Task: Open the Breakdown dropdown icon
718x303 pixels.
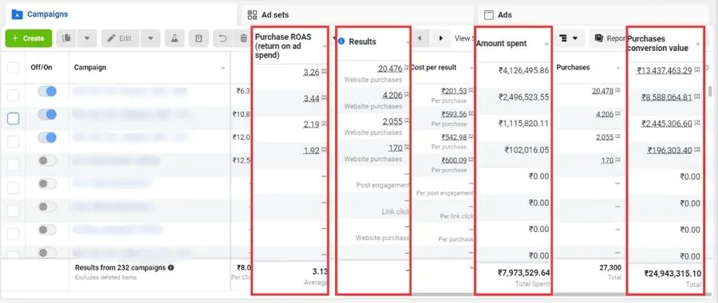Action: (x=568, y=38)
